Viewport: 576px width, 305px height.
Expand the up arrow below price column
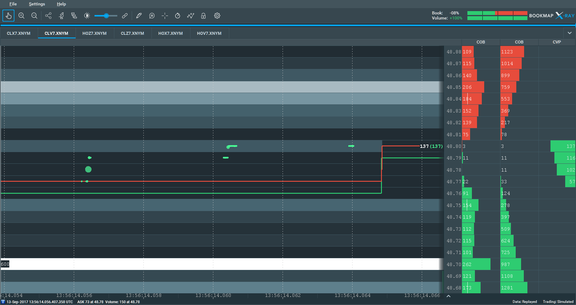coord(448,296)
